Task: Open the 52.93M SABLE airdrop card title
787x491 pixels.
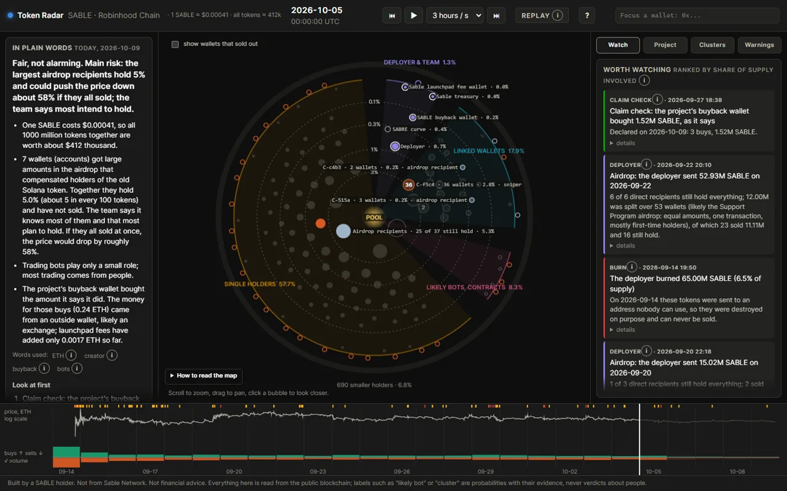Action: tap(684, 180)
